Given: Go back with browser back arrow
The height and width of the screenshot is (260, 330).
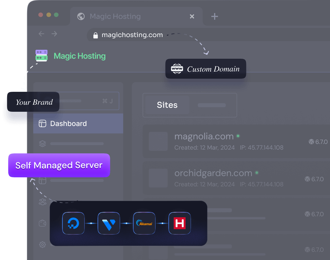Looking at the screenshot, I should tap(42, 34).
